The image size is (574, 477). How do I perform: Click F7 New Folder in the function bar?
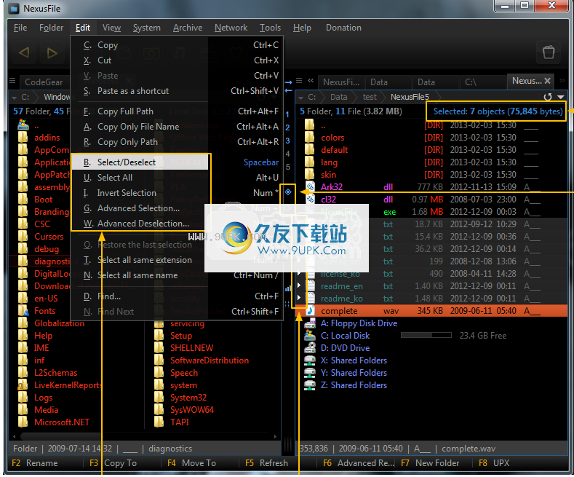click(x=430, y=463)
